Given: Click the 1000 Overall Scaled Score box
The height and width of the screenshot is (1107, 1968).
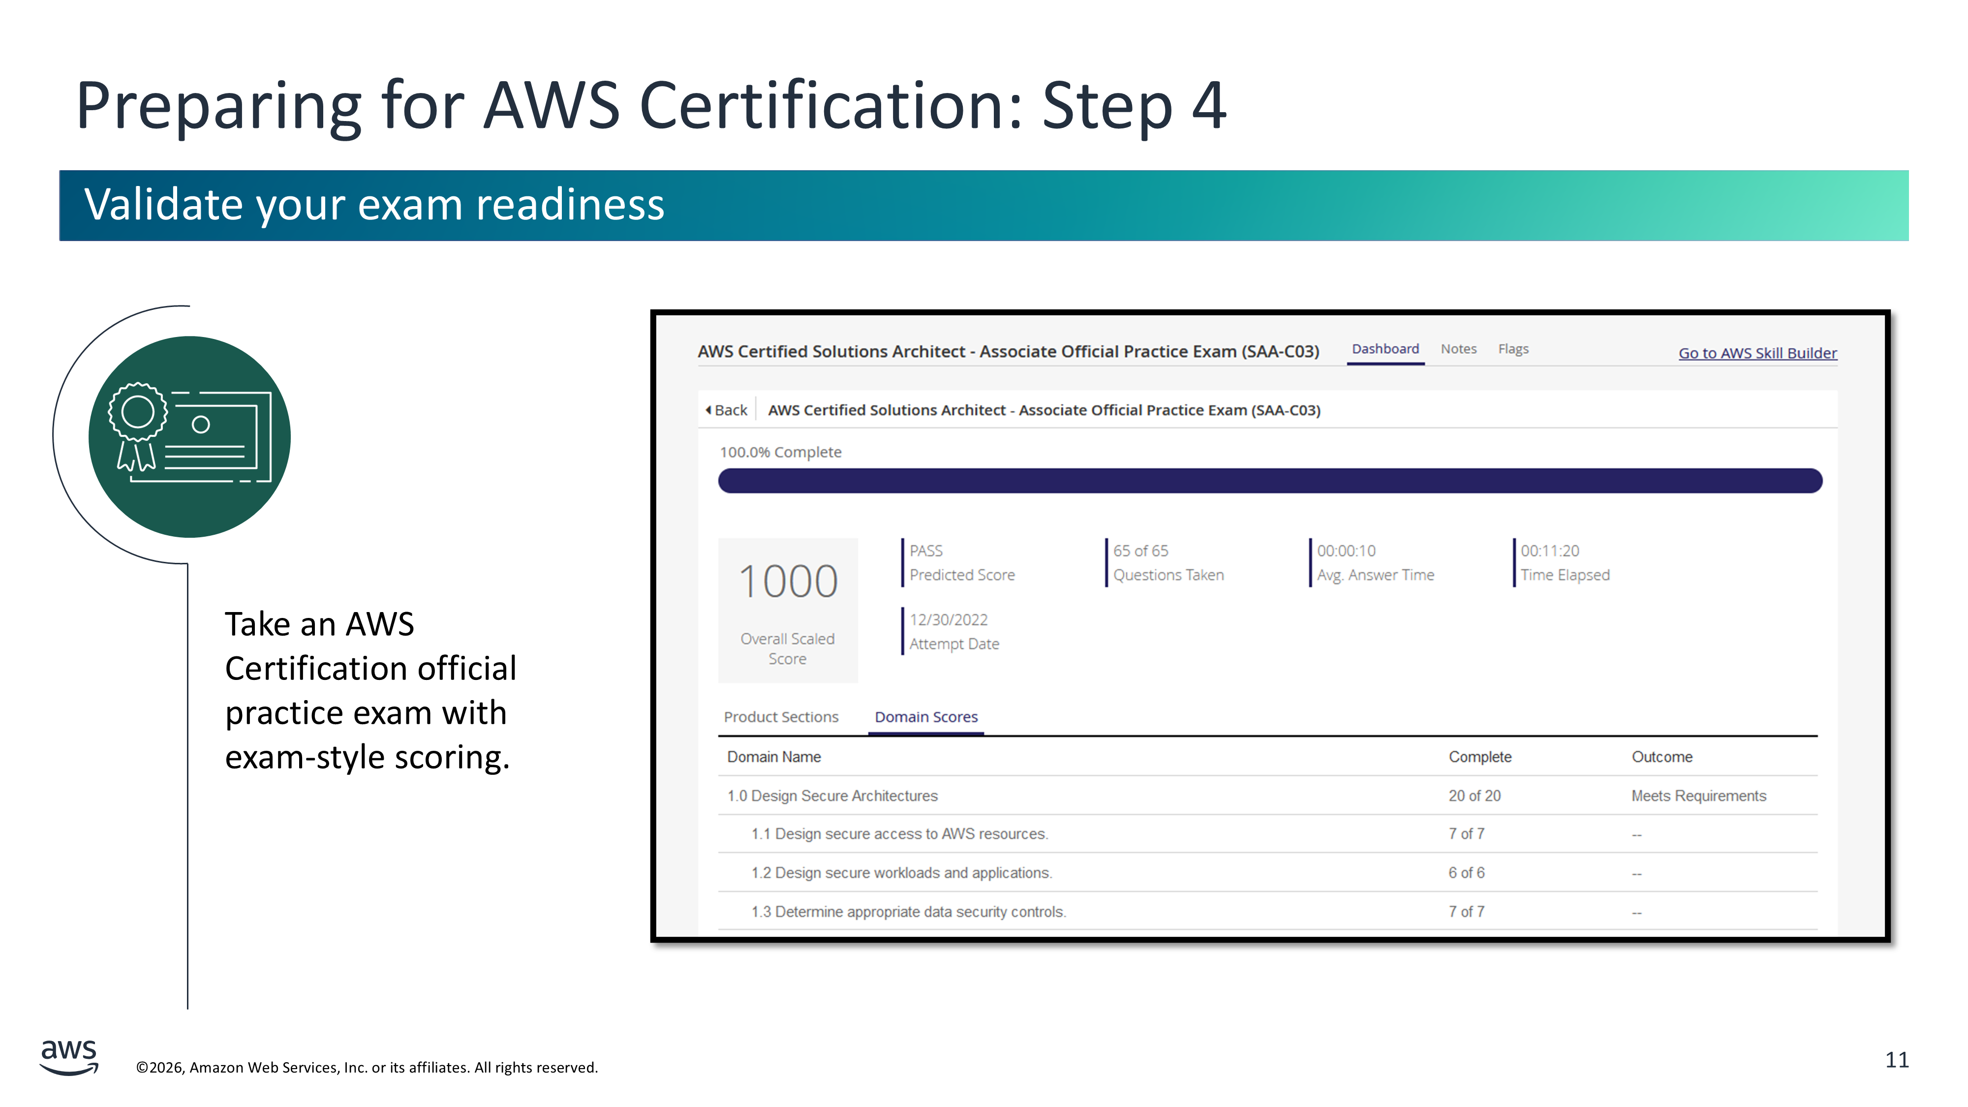Looking at the screenshot, I should pyautogui.click(x=788, y=610).
